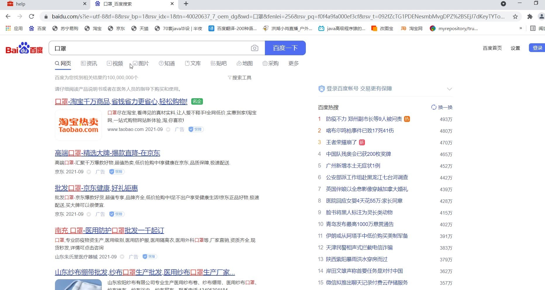Open the 更多 search categories
Viewport: 545px width, 290px height.
(x=294, y=63)
